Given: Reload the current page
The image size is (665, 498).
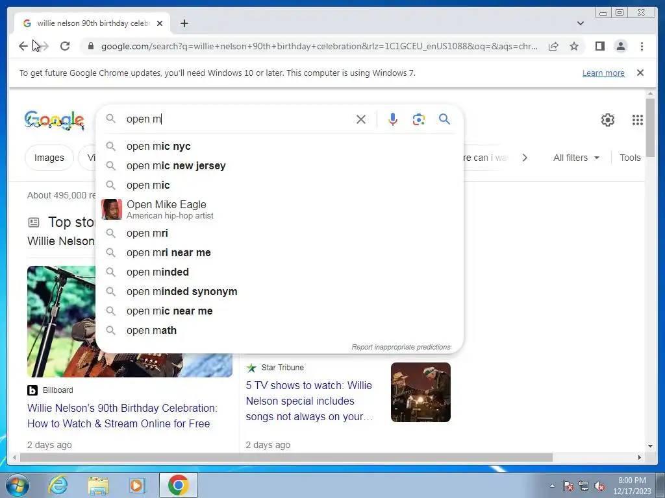Looking at the screenshot, I should click(65, 46).
